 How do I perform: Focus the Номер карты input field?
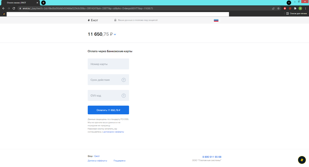[108, 64]
